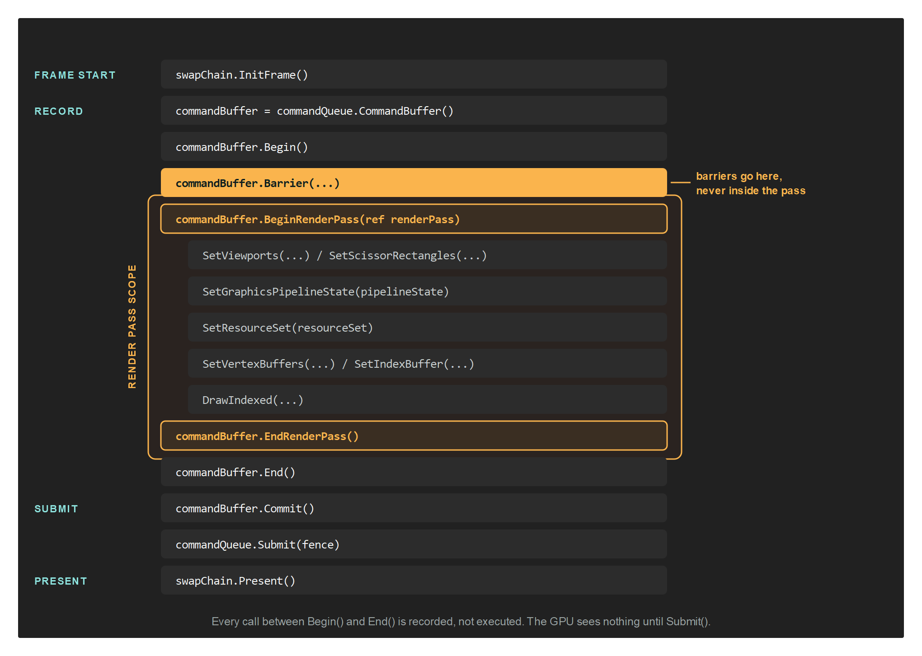Click the SetGraphicsPipelineState(pipelineState) row
The image size is (922, 656).
click(x=427, y=291)
